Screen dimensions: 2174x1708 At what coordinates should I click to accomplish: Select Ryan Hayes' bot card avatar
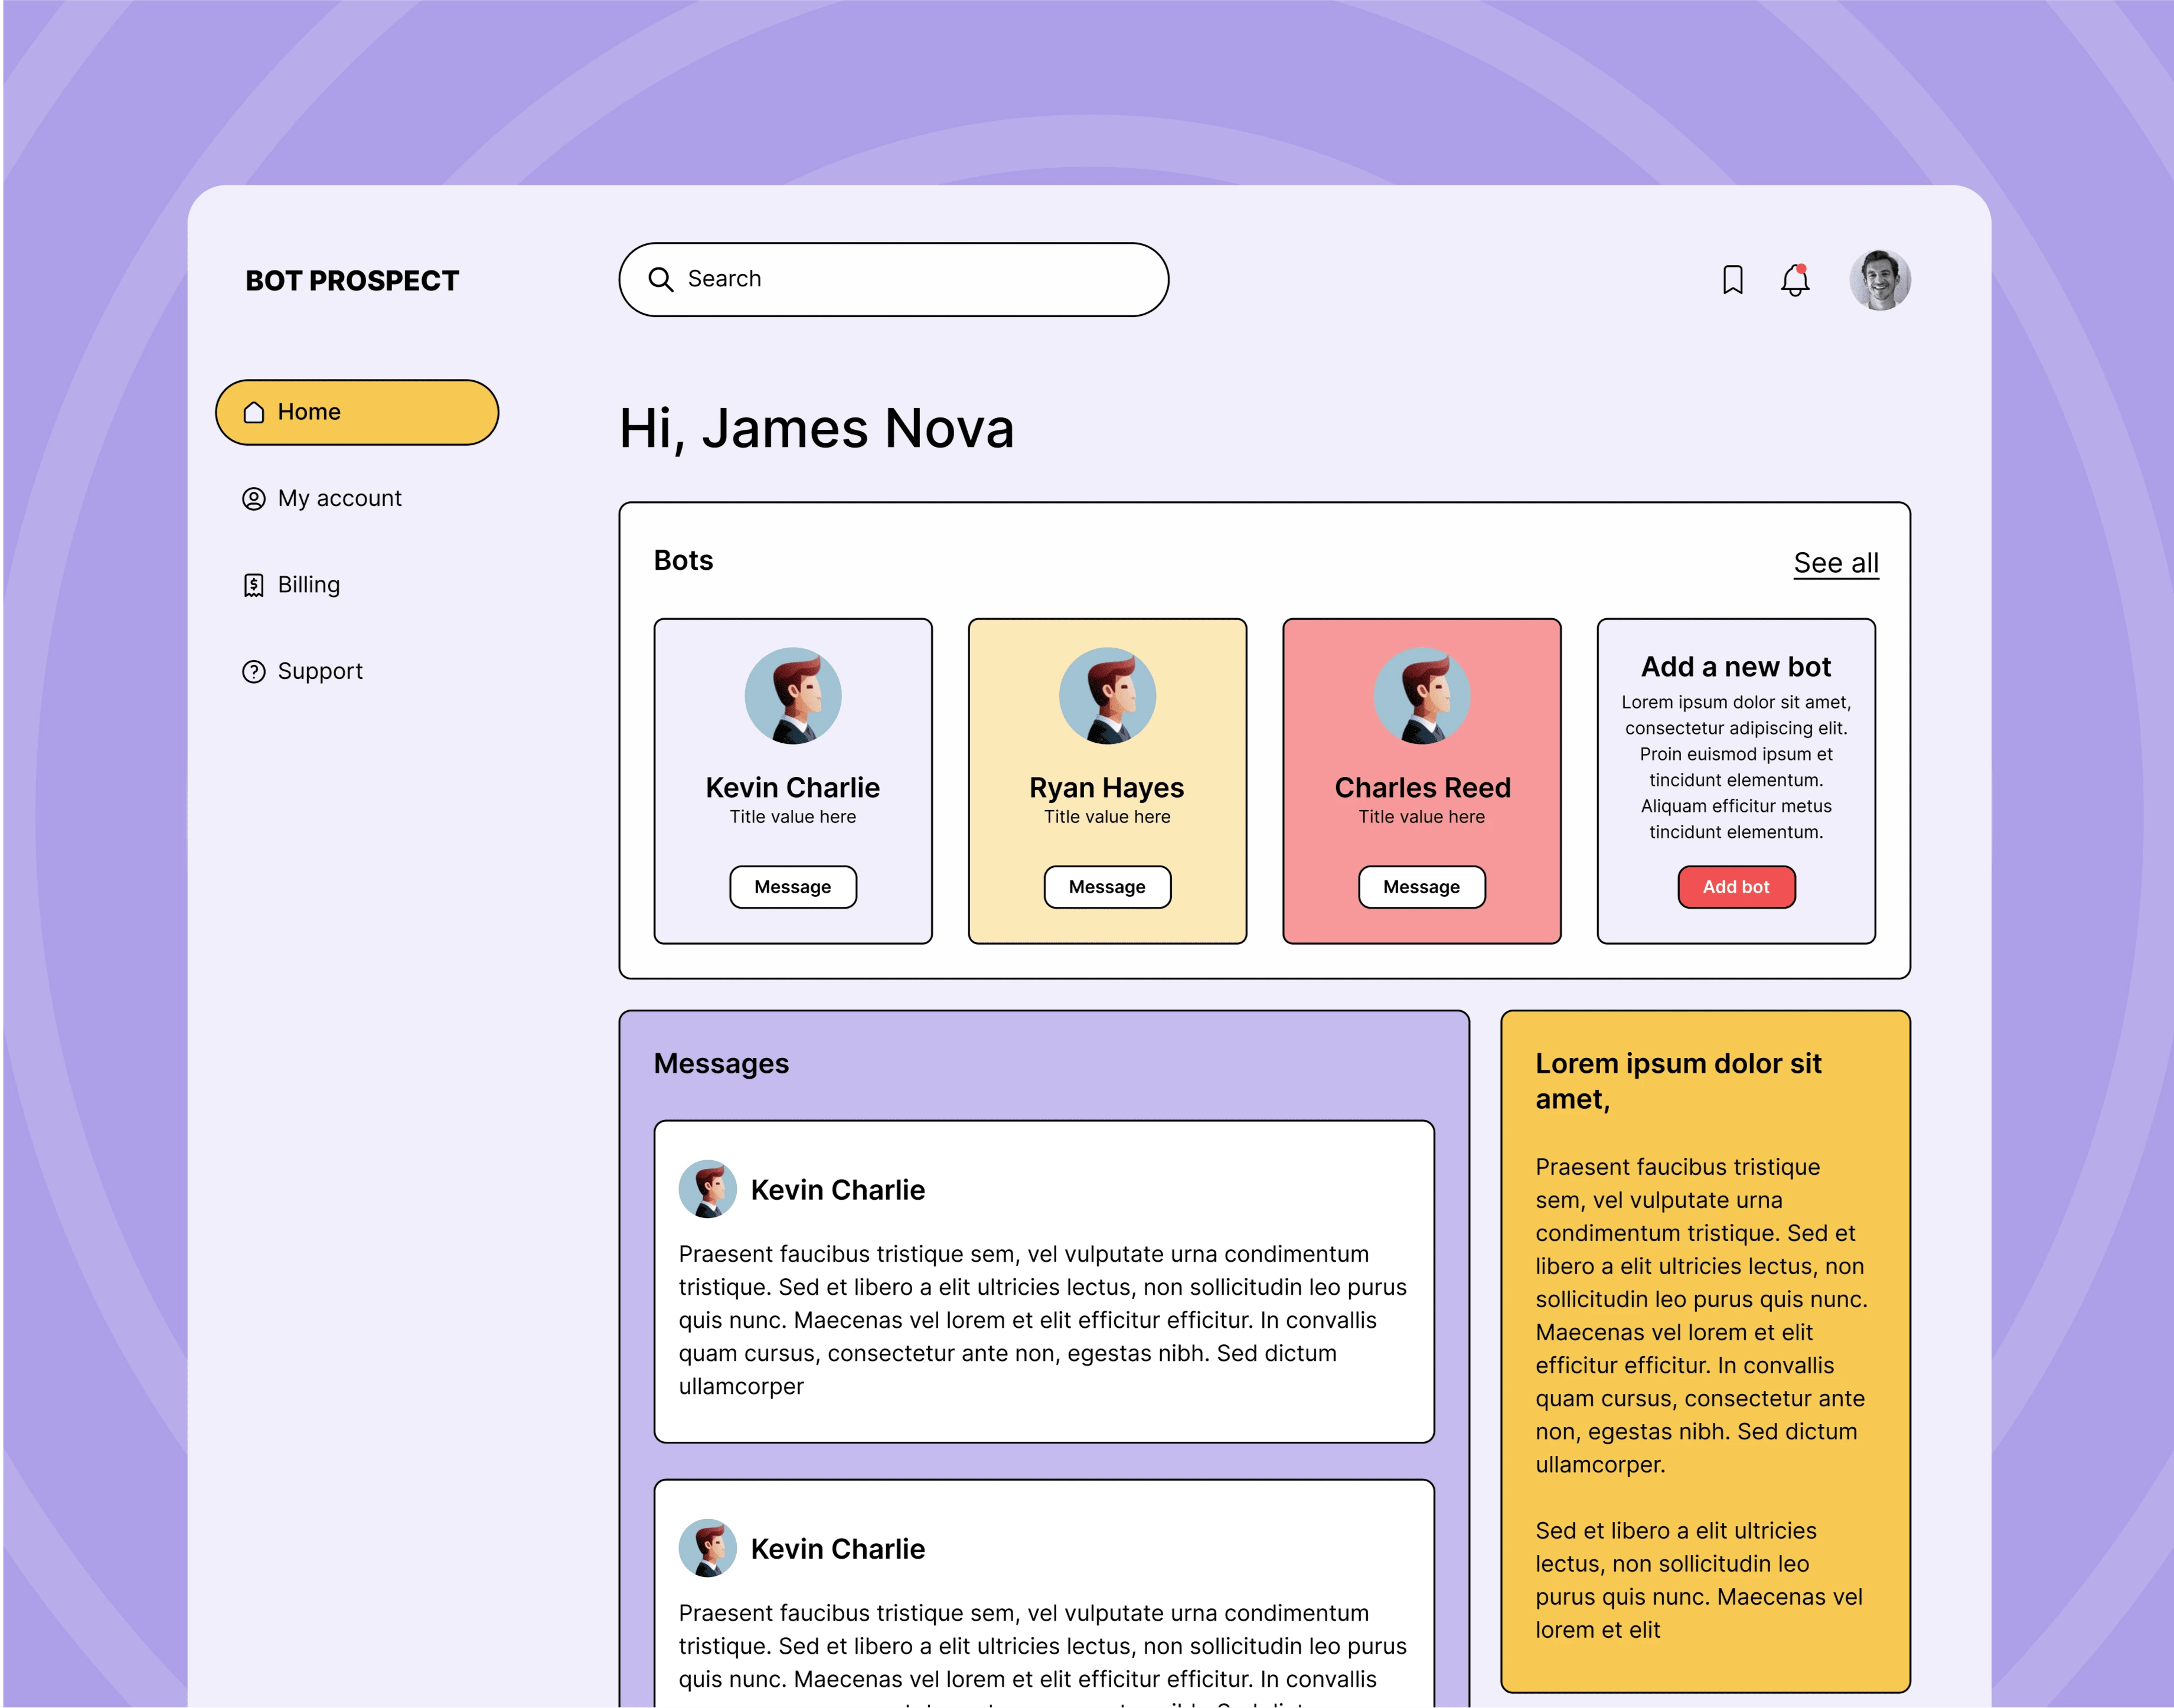[x=1107, y=696]
